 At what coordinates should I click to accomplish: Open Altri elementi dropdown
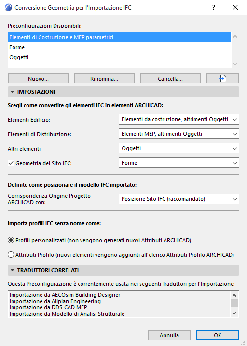click(179, 148)
